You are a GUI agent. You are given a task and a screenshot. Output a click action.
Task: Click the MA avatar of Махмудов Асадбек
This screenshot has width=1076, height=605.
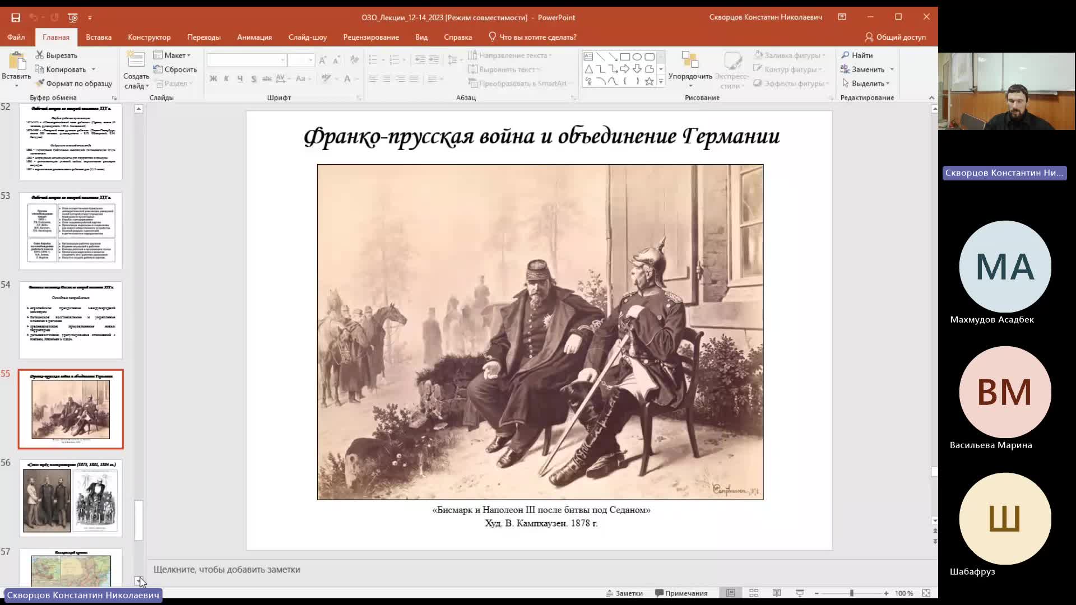pyautogui.click(x=1005, y=267)
